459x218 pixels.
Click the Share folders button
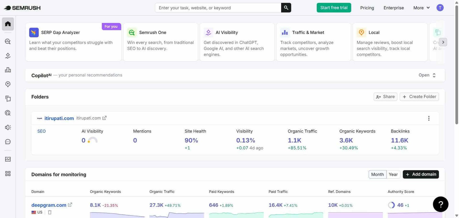[385, 97]
